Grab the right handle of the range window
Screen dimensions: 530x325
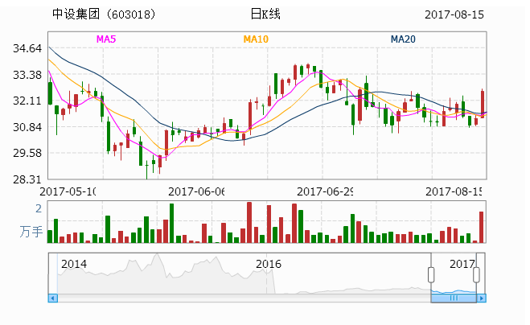coord(476,274)
